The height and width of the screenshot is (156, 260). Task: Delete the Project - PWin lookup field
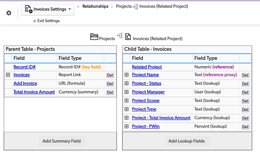(x=245, y=127)
